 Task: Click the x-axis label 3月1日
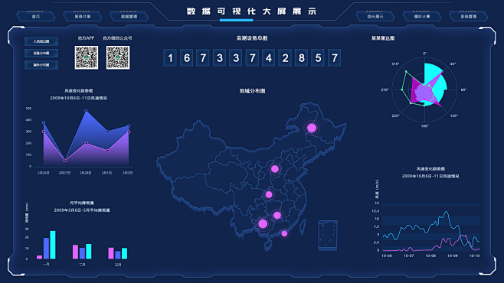click(x=106, y=173)
